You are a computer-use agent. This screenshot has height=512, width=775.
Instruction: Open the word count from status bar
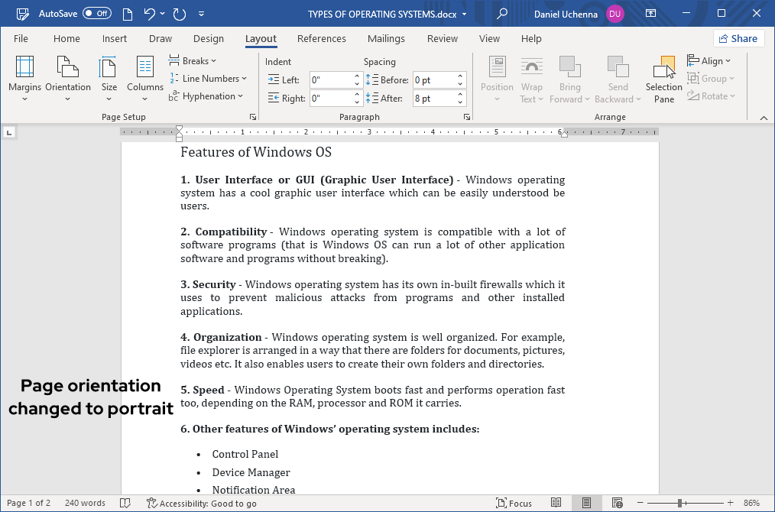84,503
